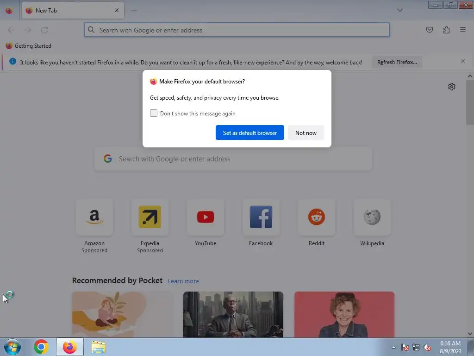Open the Pocket story with red background
474x356 pixels.
(x=344, y=314)
